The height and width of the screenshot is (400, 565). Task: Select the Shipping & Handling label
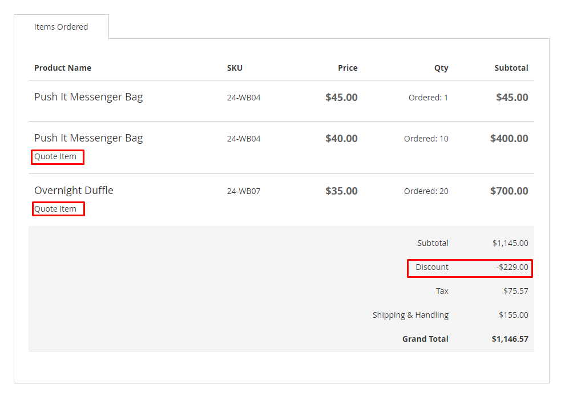tap(410, 315)
